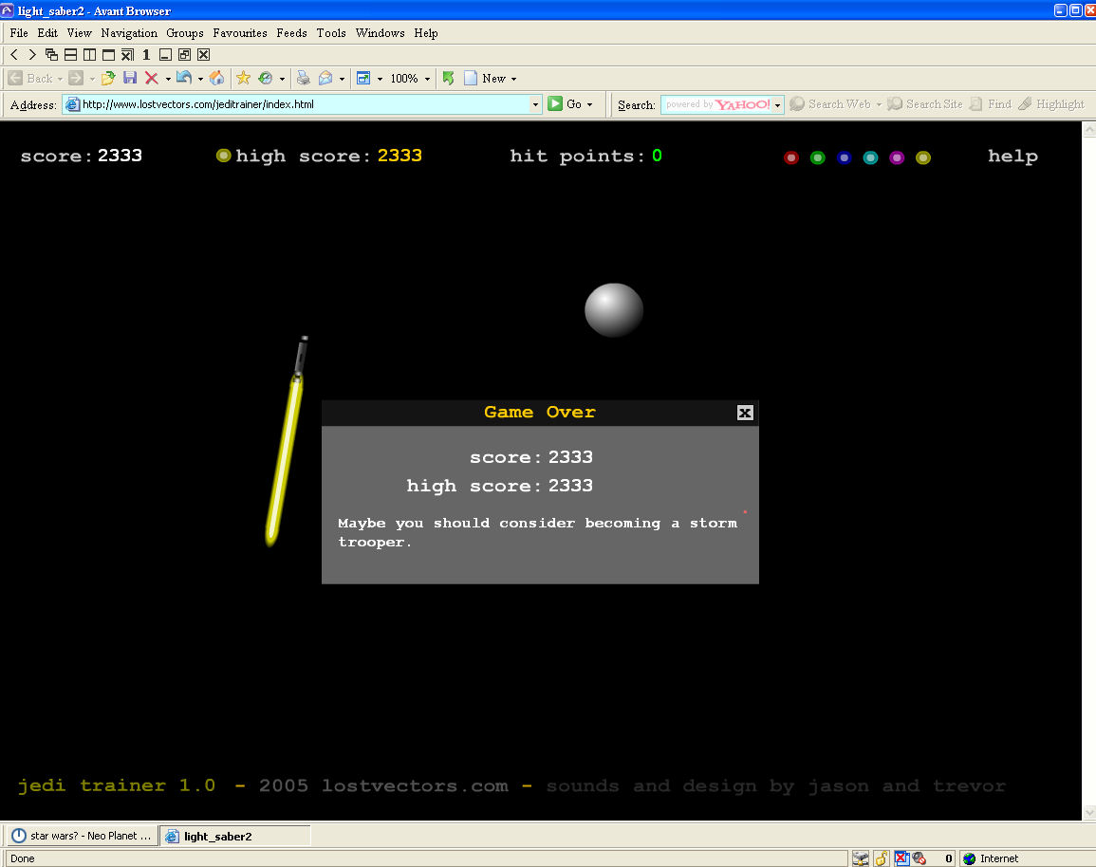Image resolution: width=1096 pixels, height=867 pixels.
Task: Click the Internet zone globe icon
Action: coord(970,858)
